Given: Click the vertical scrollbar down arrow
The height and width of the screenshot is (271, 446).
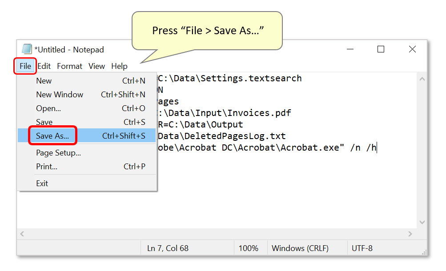Looking at the screenshot, I should [x=422, y=222].
